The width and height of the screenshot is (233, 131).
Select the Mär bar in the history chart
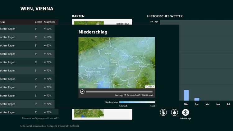pyautogui.click(x=186, y=95)
